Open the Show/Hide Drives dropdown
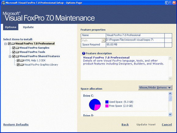 (155, 88)
